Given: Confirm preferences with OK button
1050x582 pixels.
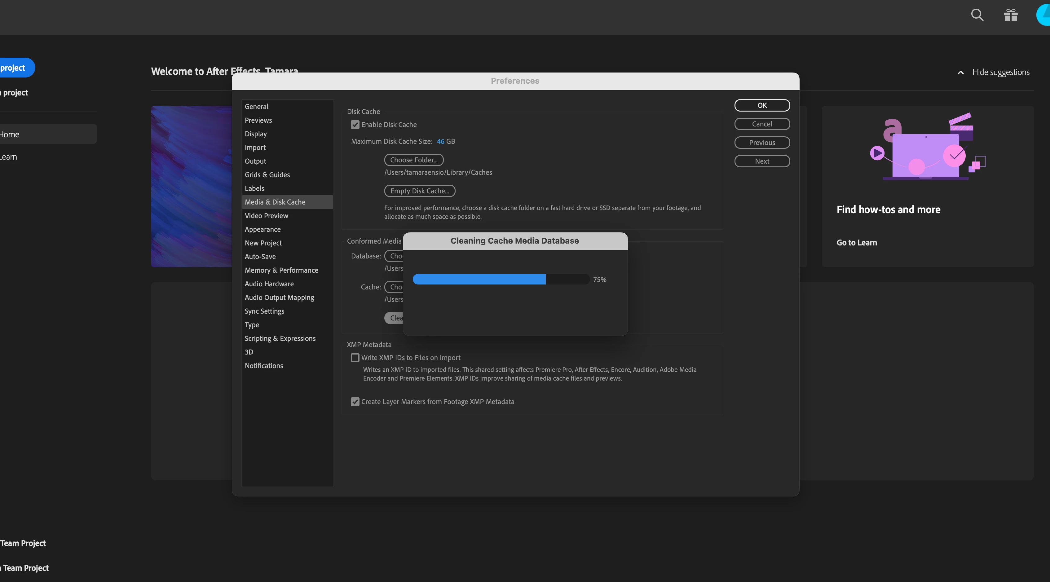Looking at the screenshot, I should coord(762,105).
